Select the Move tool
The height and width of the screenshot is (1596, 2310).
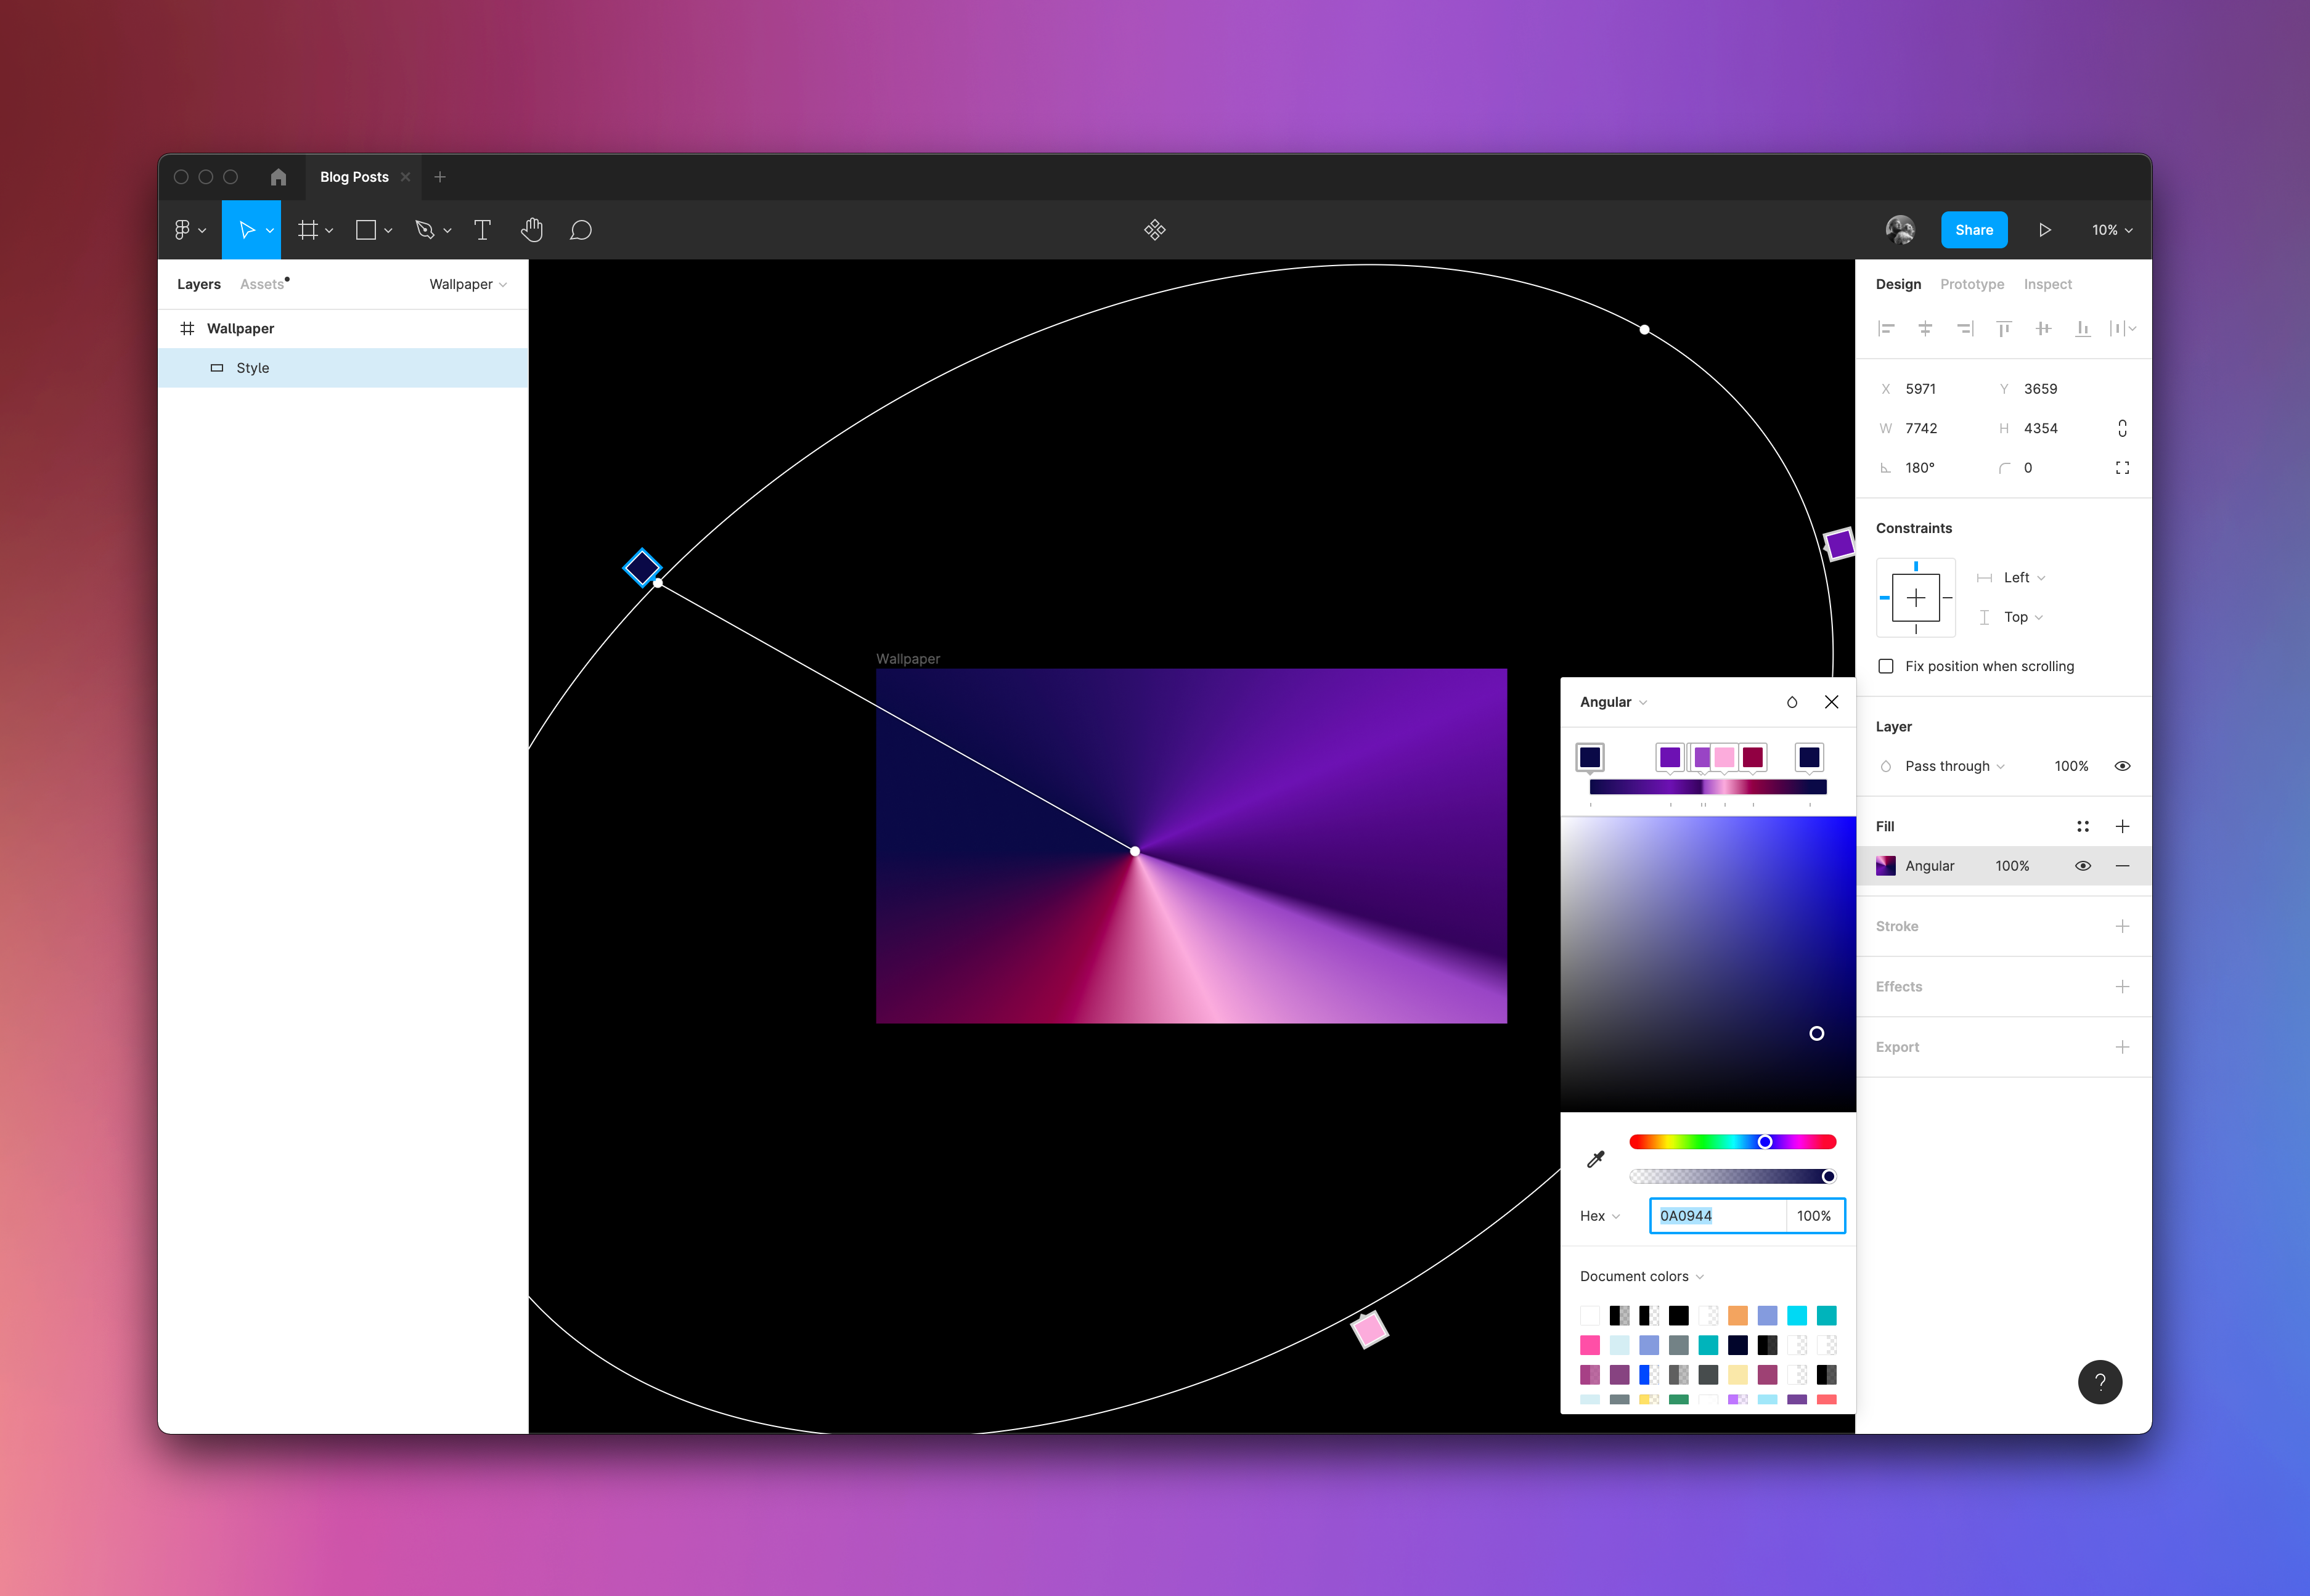click(250, 229)
